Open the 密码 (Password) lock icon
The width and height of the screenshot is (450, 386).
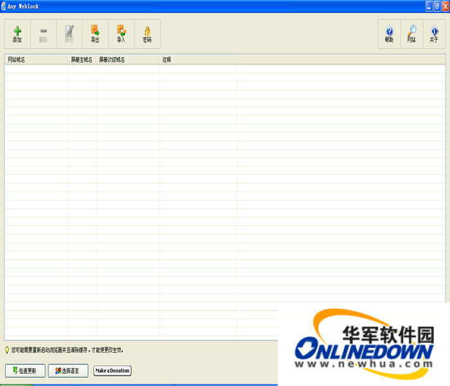click(x=147, y=33)
